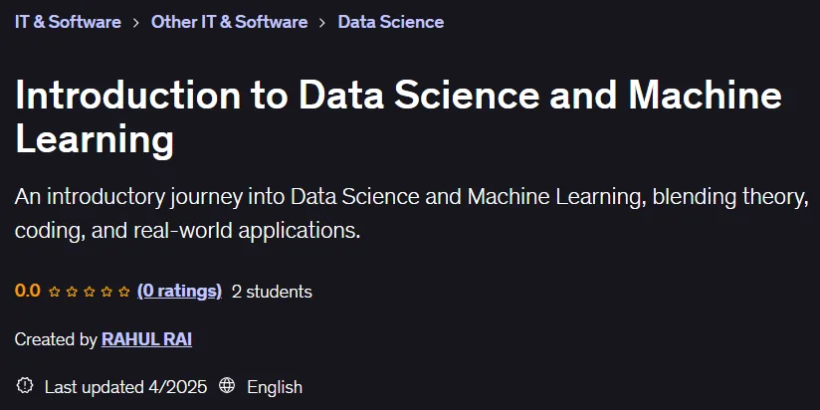Open the IT & Software breadcrumb link
This screenshot has width=820, height=410.
click(68, 22)
